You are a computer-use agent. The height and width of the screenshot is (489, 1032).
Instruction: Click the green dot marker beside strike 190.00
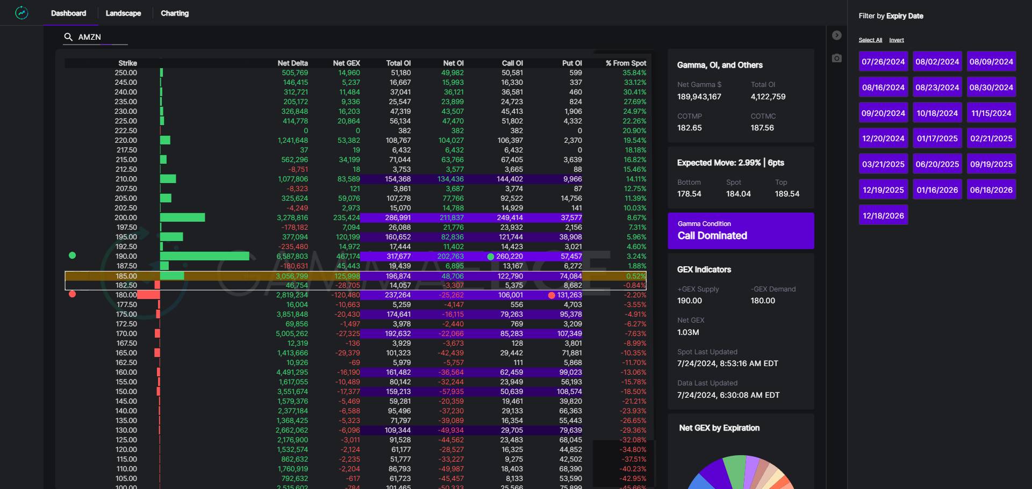[x=73, y=256]
